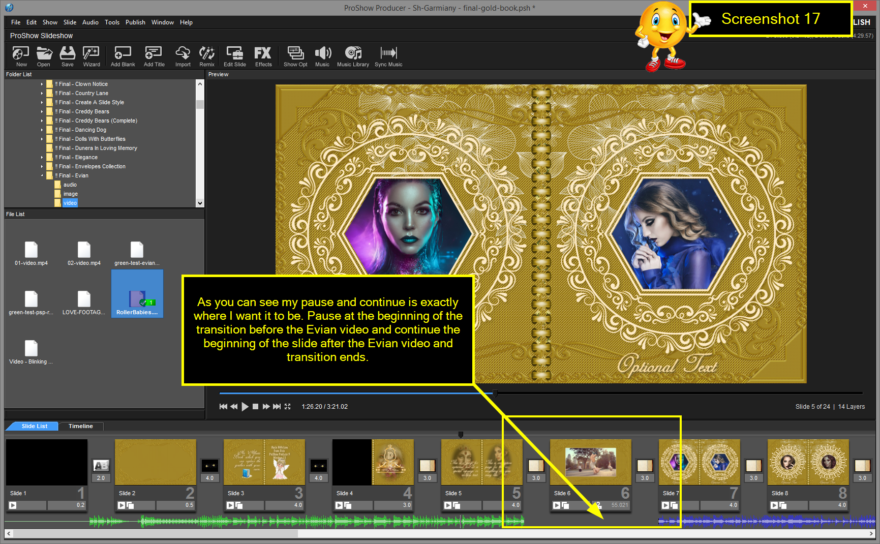Click the transition icon after Slide 2
Image resolution: width=880 pixels, height=544 pixels.
pyautogui.click(x=209, y=465)
